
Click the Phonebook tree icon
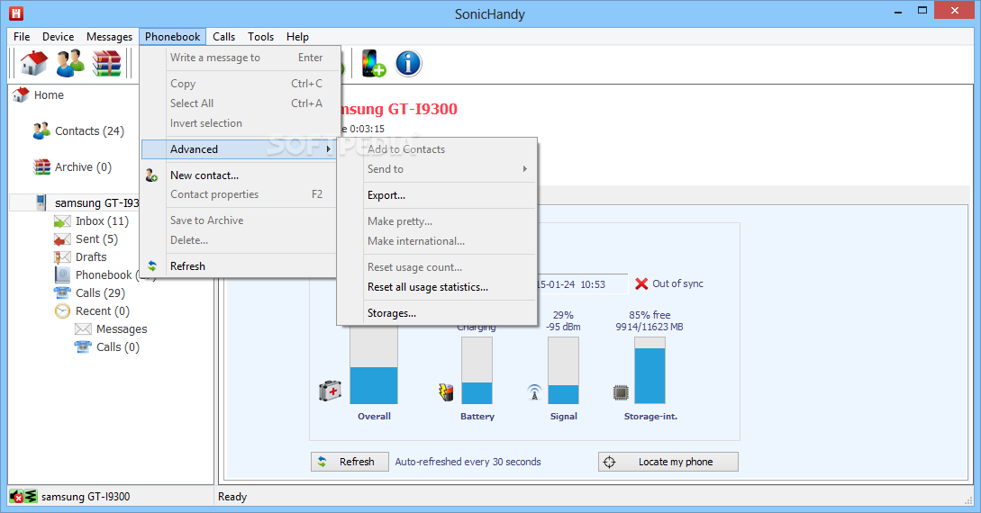(62, 274)
